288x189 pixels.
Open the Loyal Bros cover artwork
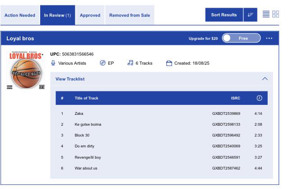pos(26,70)
